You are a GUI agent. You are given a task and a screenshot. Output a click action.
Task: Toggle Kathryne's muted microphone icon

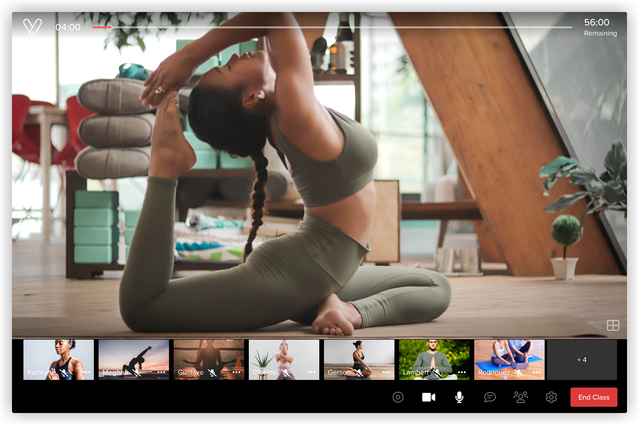pyautogui.click(x=63, y=373)
